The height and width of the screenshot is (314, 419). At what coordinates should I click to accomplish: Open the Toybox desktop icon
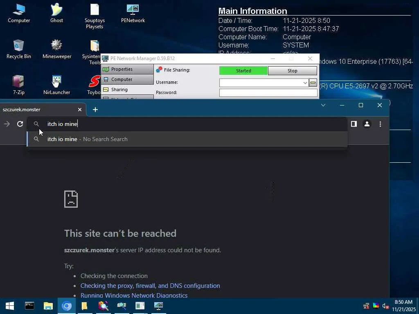94,85
